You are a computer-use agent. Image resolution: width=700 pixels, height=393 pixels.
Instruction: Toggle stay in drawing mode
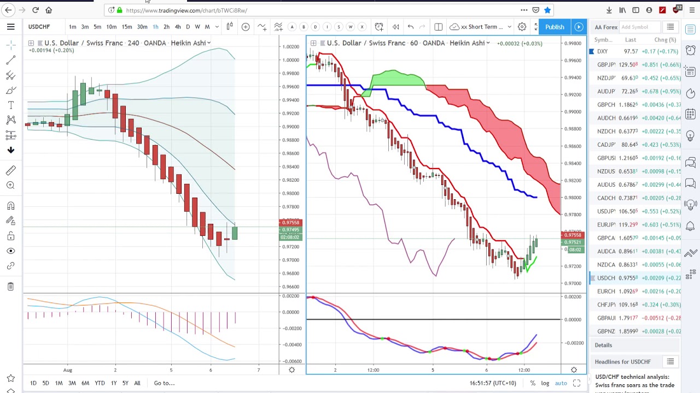[x=10, y=221]
